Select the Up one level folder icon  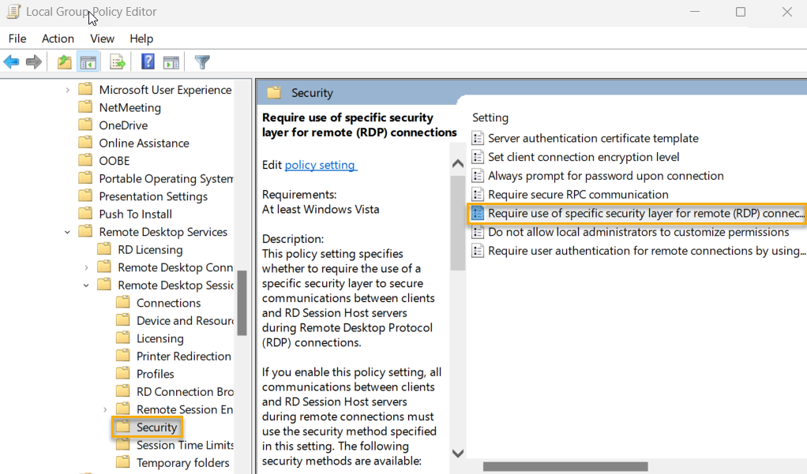click(63, 62)
